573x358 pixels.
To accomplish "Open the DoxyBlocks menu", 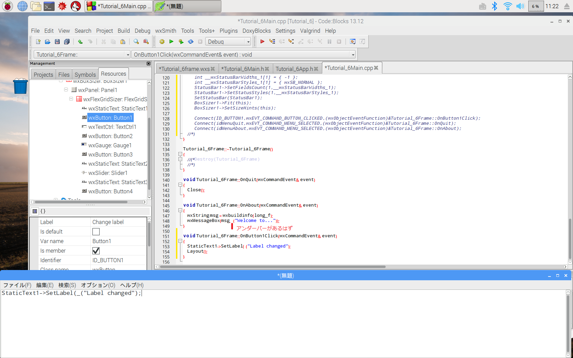I will click(x=256, y=31).
